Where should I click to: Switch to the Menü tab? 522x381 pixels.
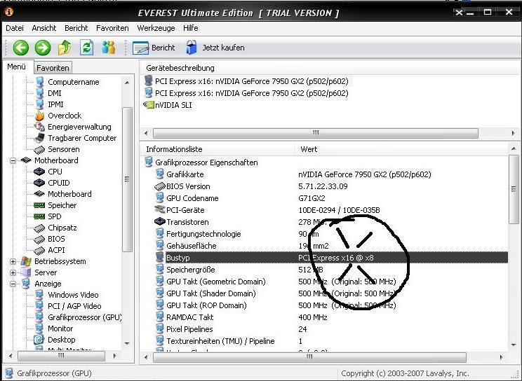tap(17, 67)
